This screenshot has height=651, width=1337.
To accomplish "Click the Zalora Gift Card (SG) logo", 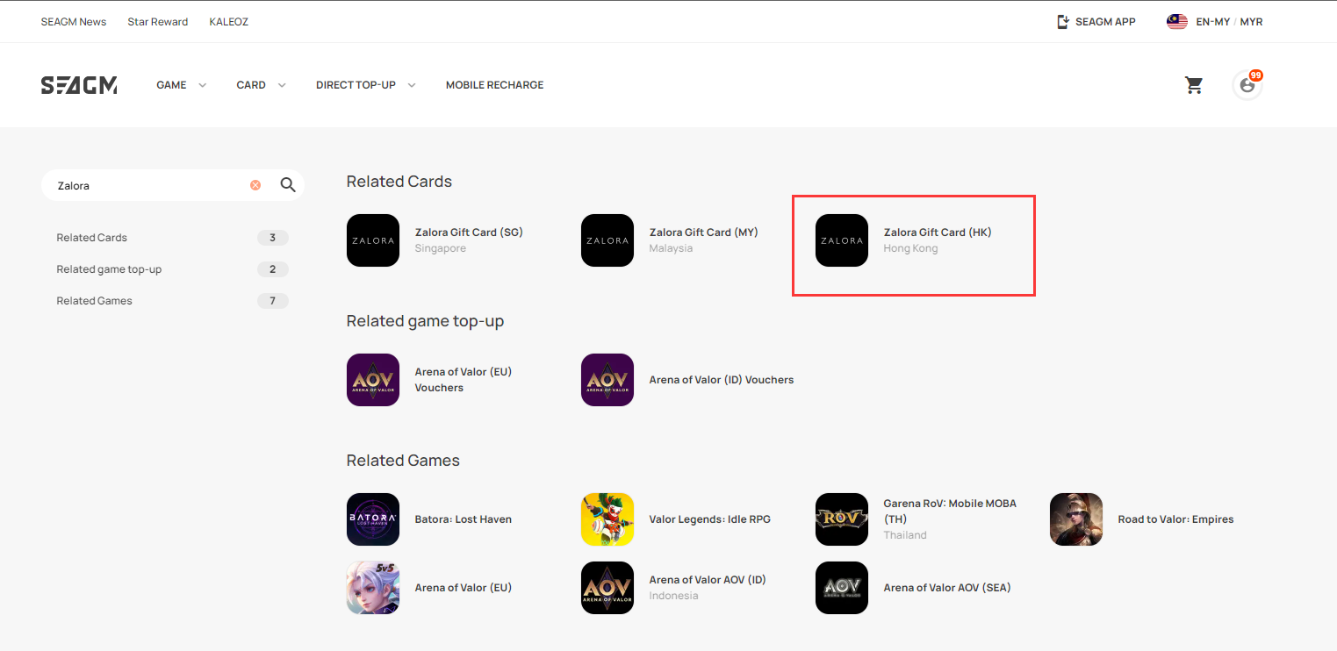I will tap(373, 240).
